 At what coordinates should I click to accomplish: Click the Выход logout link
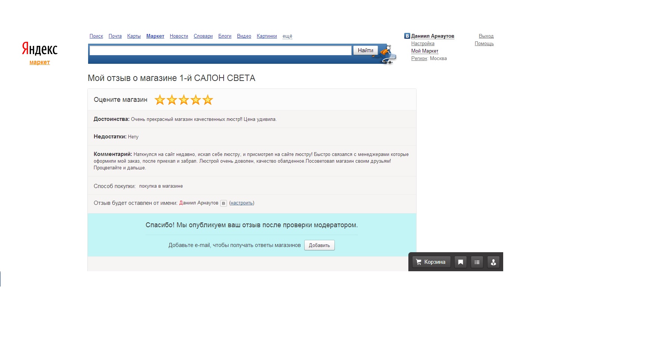coord(486,36)
